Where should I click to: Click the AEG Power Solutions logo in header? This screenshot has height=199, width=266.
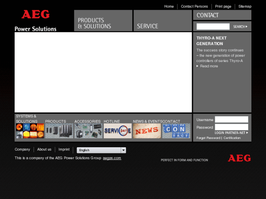35,21
